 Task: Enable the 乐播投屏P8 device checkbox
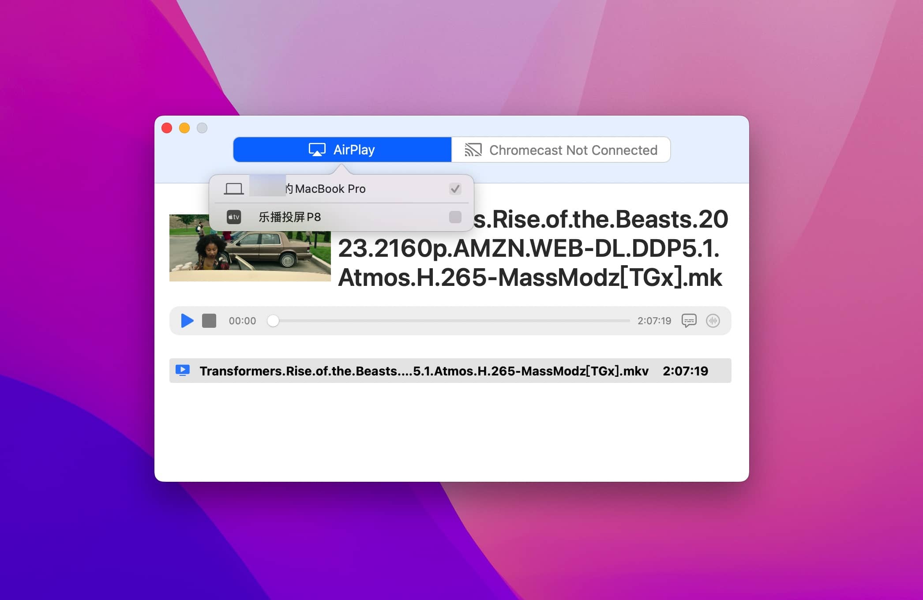coord(455,217)
